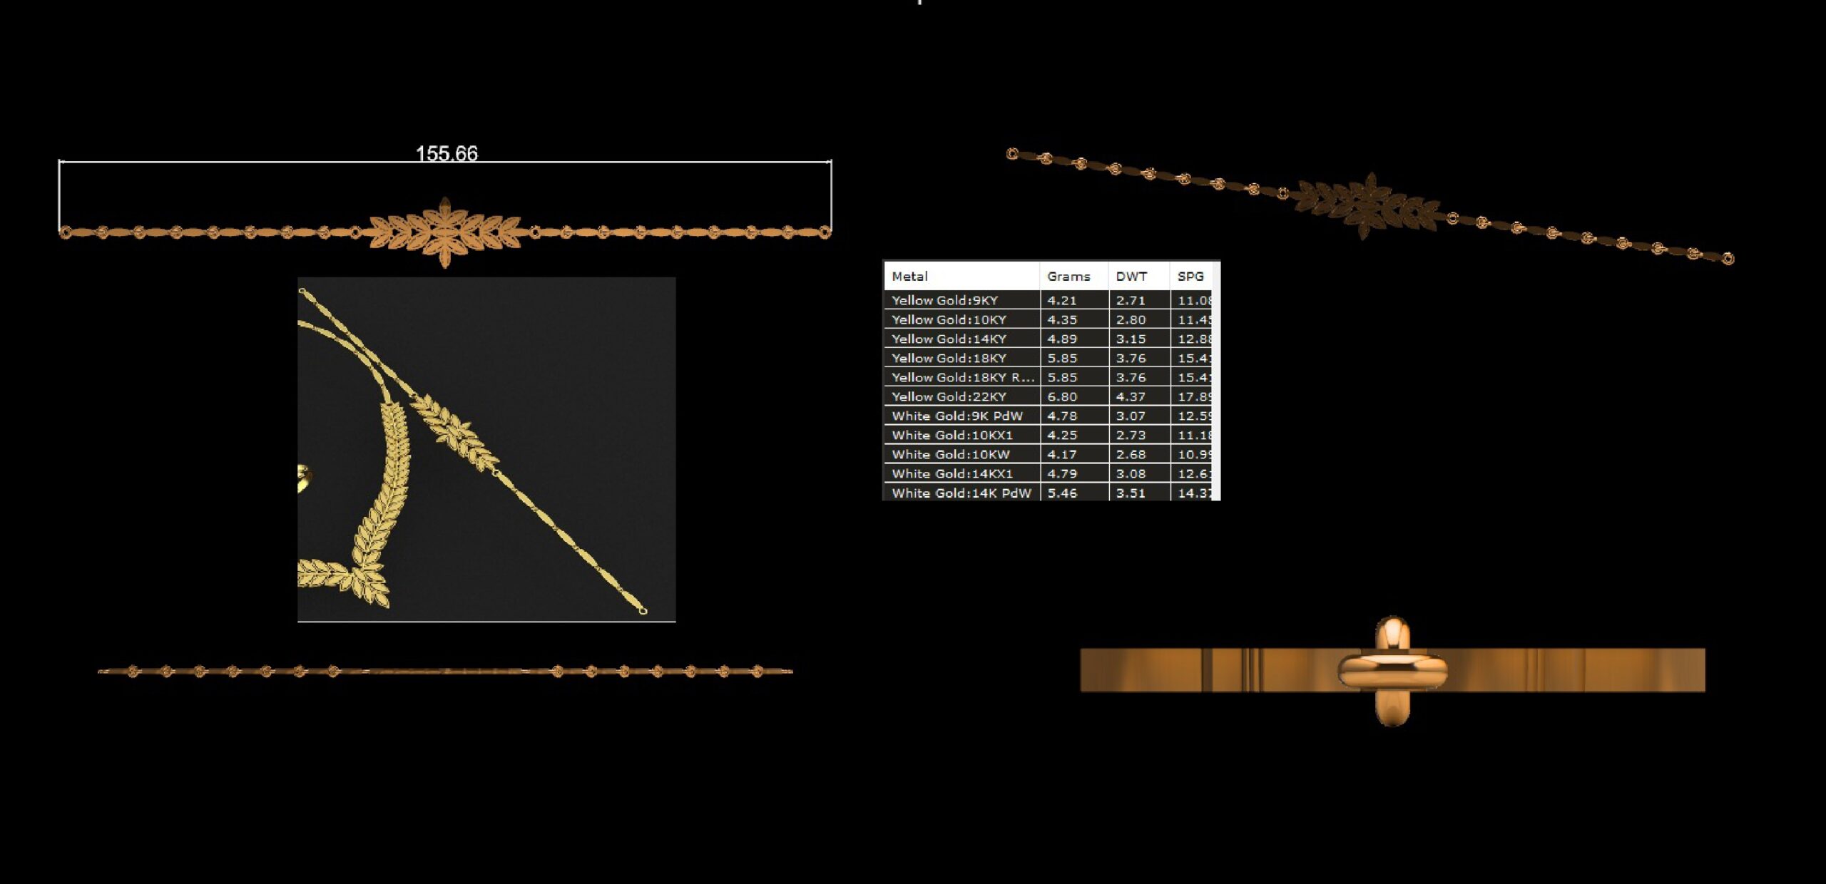The height and width of the screenshot is (884, 1826).
Task: Click the SPG column header
Action: point(1190,276)
